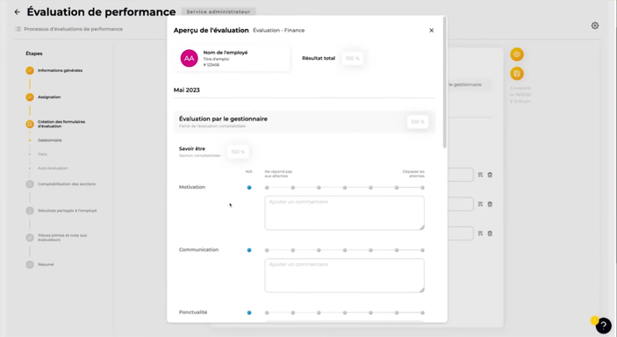Select fourth rating point for Motivation
Viewport: 617px width, 337px height.
coord(345,188)
